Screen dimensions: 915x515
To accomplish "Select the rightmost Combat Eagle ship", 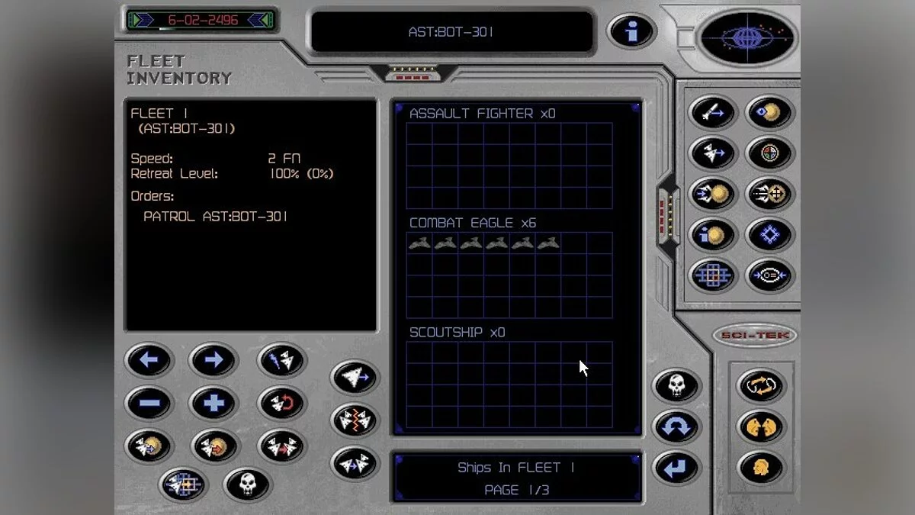I will (548, 243).
